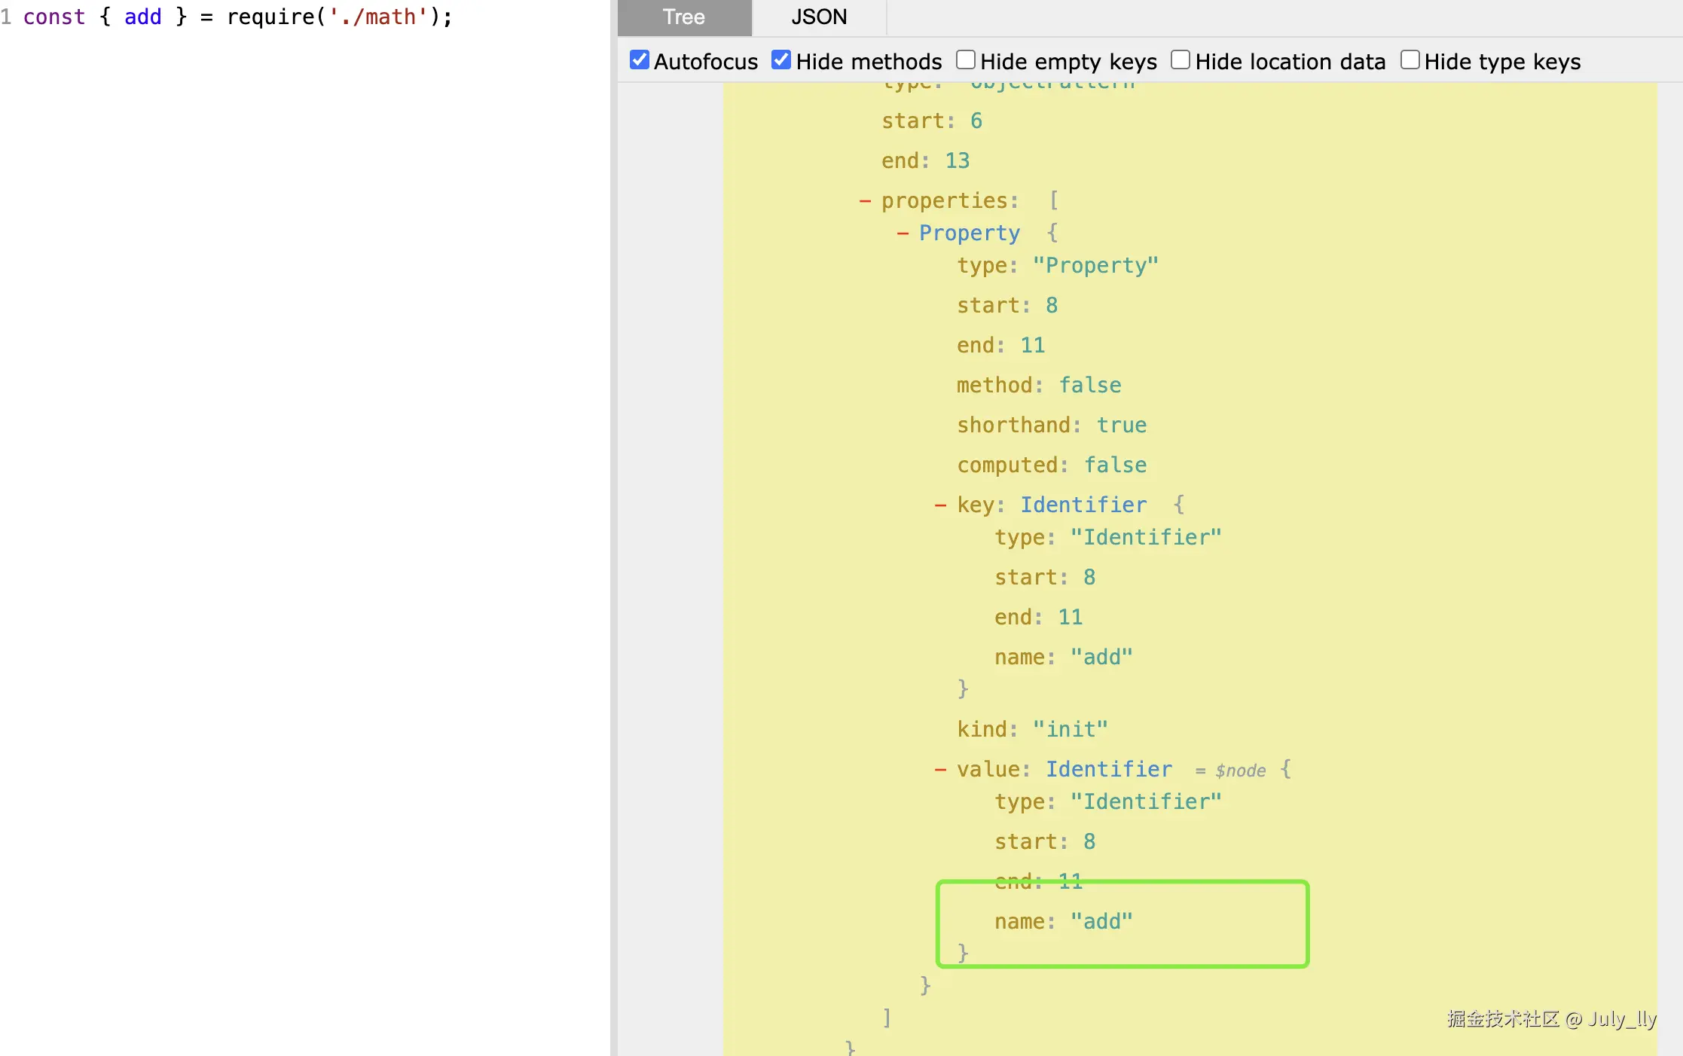Collapse the value Identifier node
Viewport: 1683px width, 1056px height.
pos(940,770)
